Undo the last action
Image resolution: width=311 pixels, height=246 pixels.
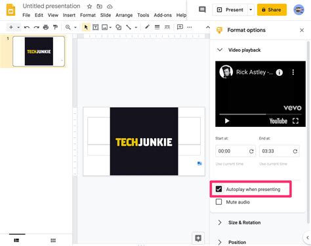(27, 27)
